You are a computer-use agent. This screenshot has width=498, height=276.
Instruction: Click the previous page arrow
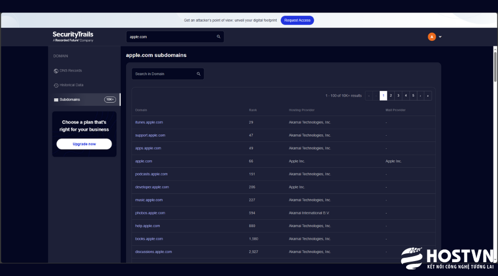click(x=376, y=95)
